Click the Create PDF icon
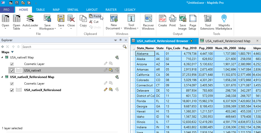 (x=163, y=18)
